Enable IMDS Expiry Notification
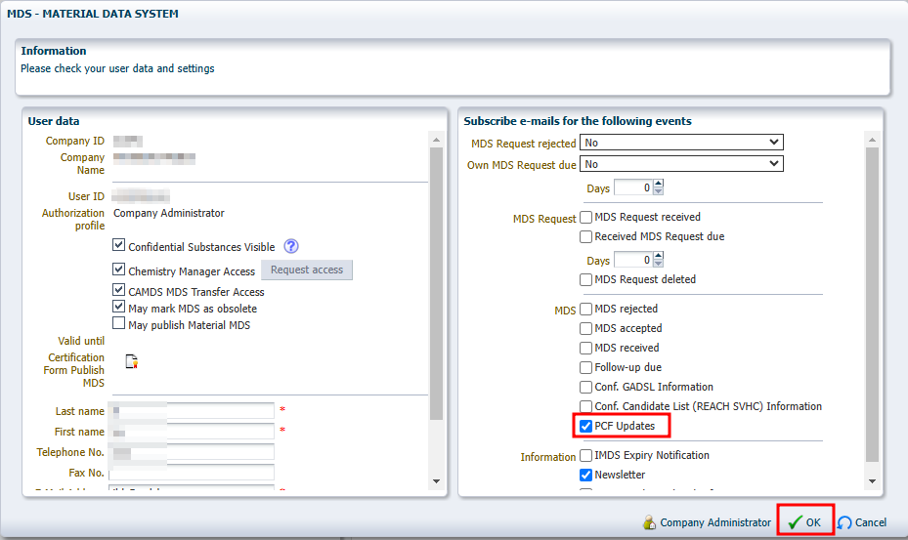 [x=586, y=455]
